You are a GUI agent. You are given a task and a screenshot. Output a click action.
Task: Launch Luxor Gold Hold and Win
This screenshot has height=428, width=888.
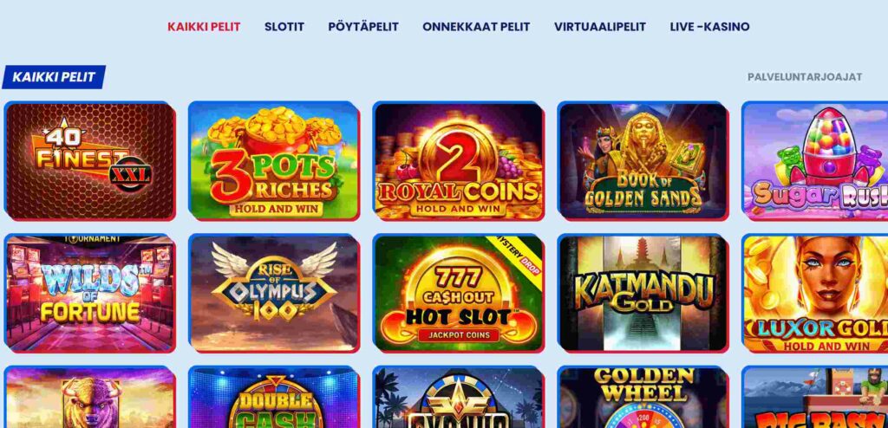pos(815,293)
